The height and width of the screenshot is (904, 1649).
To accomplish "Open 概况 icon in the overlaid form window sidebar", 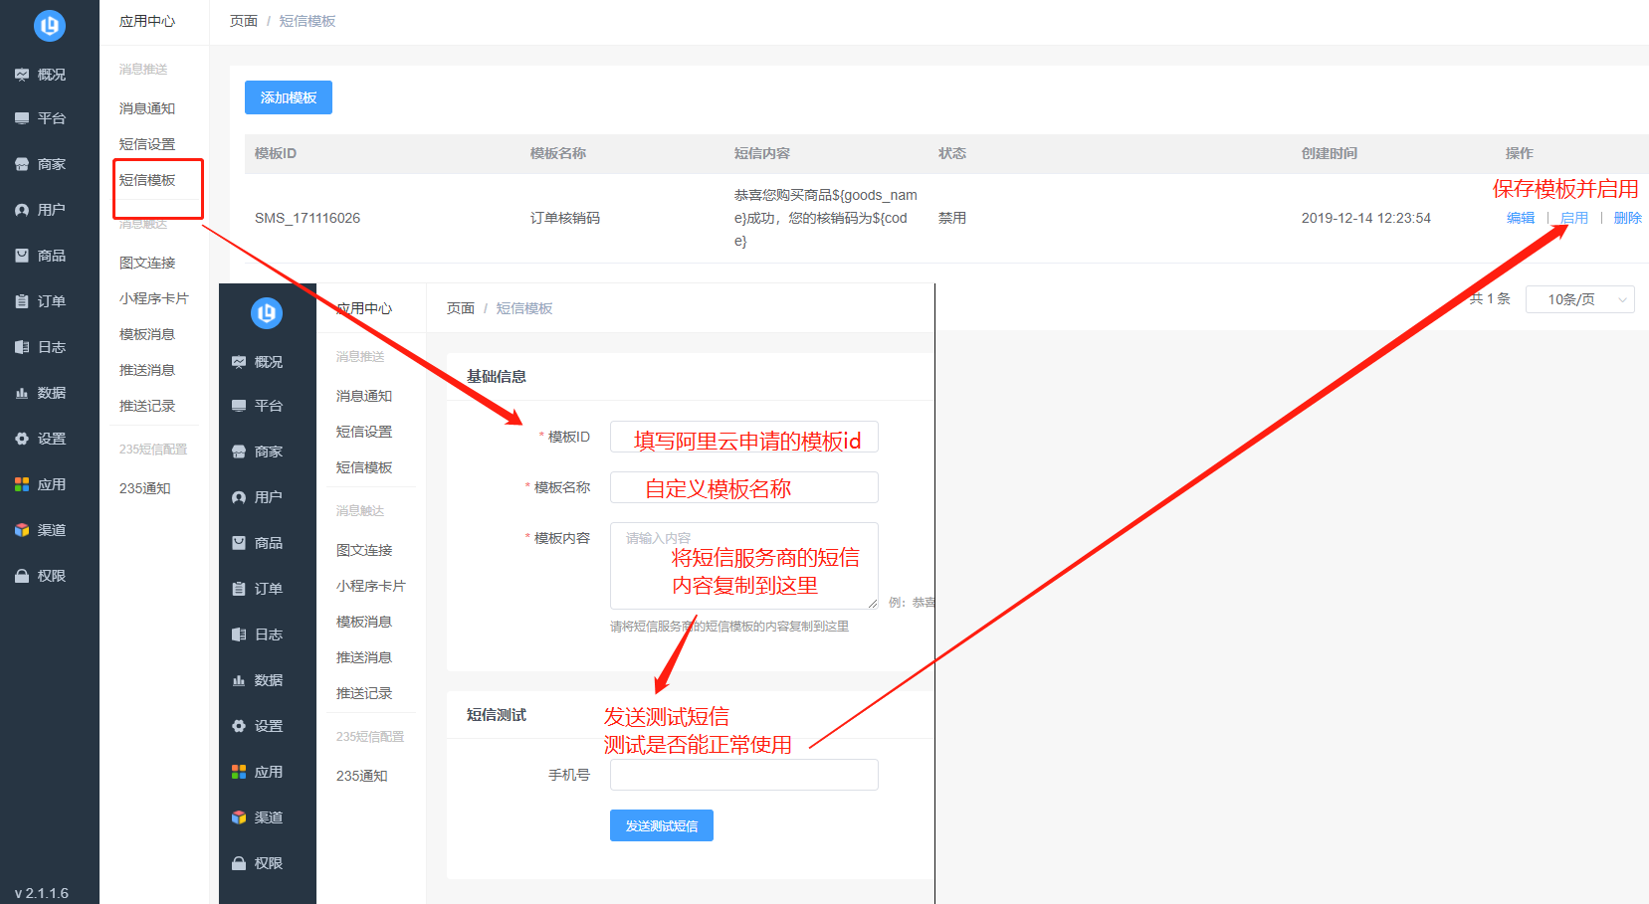I will (x=239, y=362).
